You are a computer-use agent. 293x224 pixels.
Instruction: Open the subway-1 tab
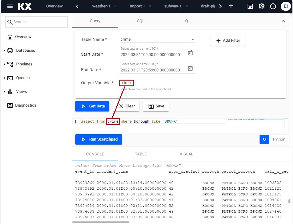(173, 6)
